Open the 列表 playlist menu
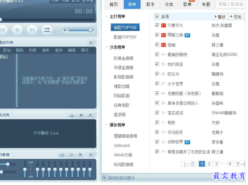The image size is (248, 185). point(33,50)
